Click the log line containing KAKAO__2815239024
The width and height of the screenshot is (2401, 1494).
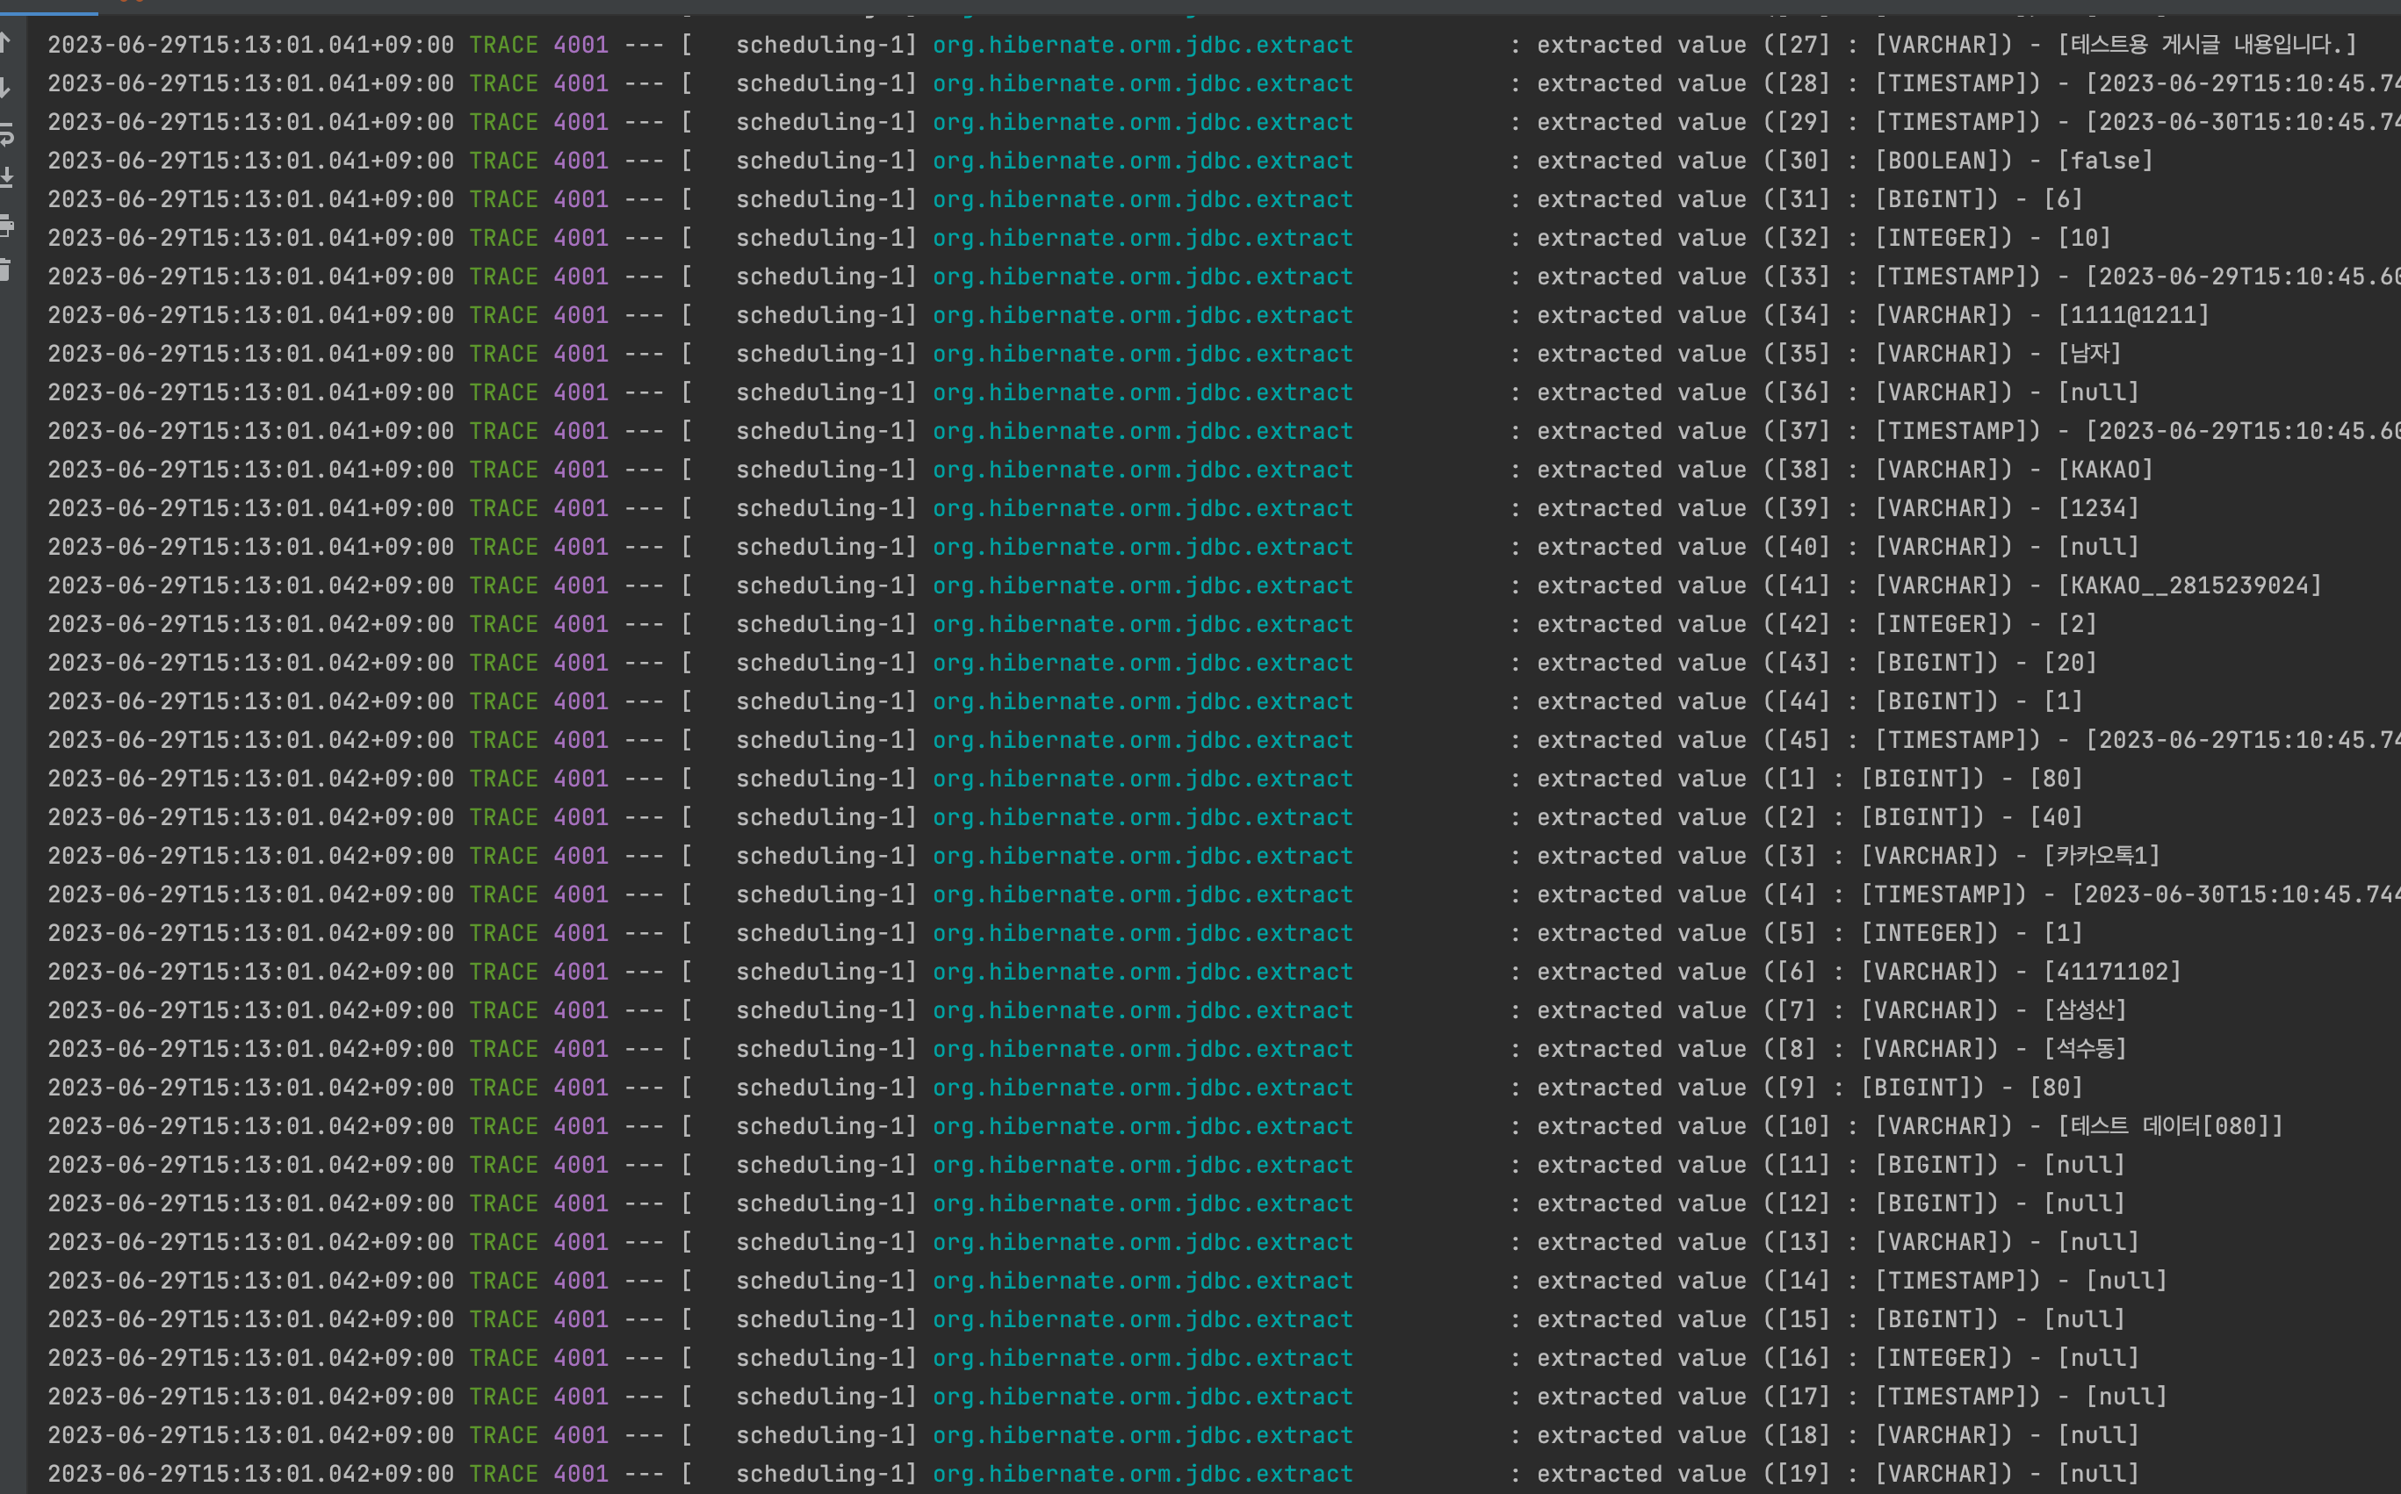[x=2188, y=586]
